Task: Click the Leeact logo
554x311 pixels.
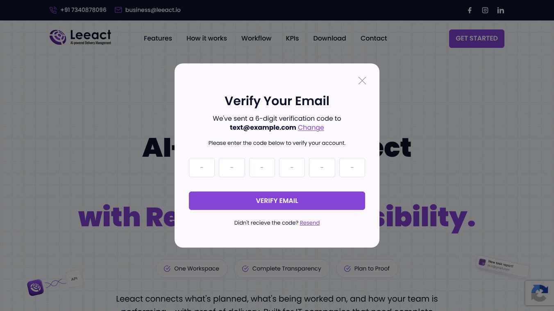Action: tap(80, 37)
